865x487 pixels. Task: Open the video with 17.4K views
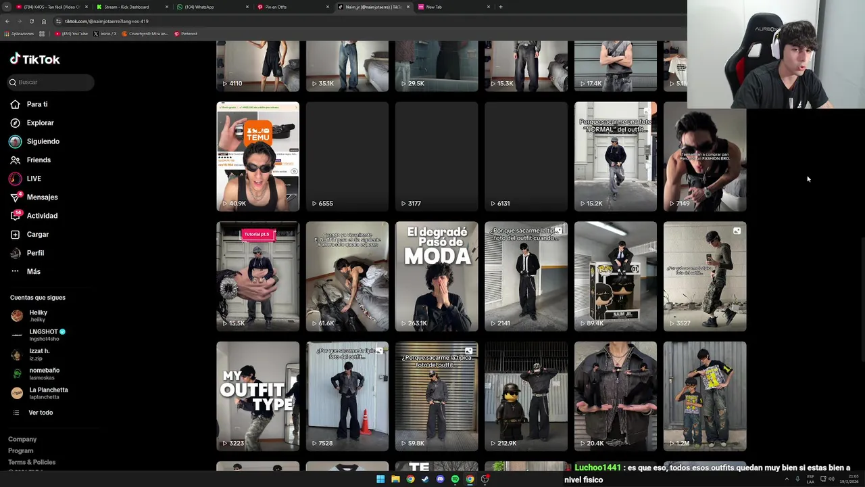[615, 66]
